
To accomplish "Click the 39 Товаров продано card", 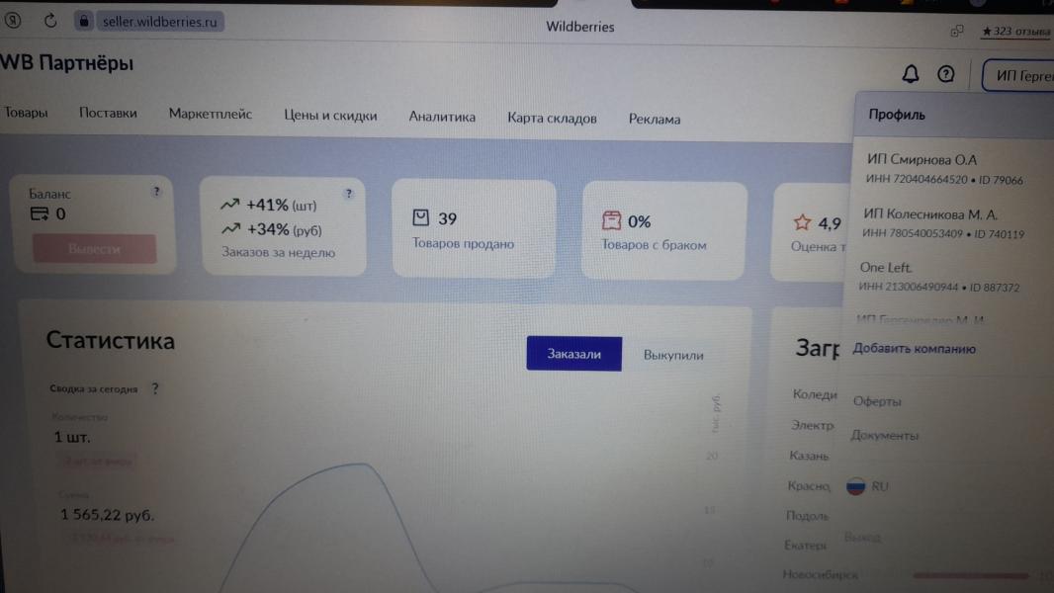I will (474, 228).
